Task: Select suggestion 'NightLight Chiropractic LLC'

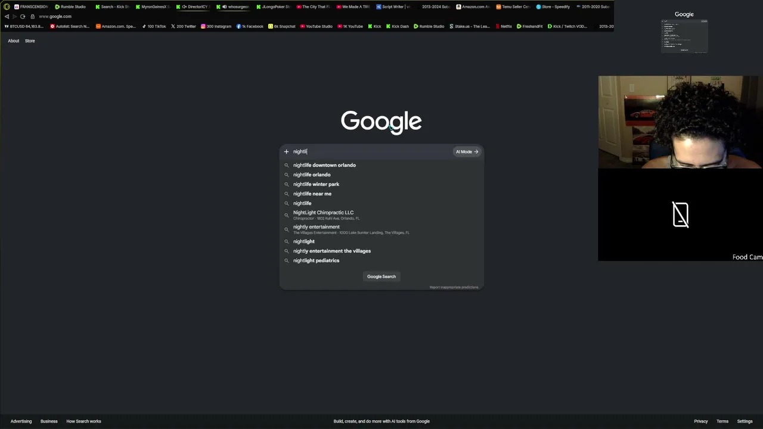Action: point(381,215)
